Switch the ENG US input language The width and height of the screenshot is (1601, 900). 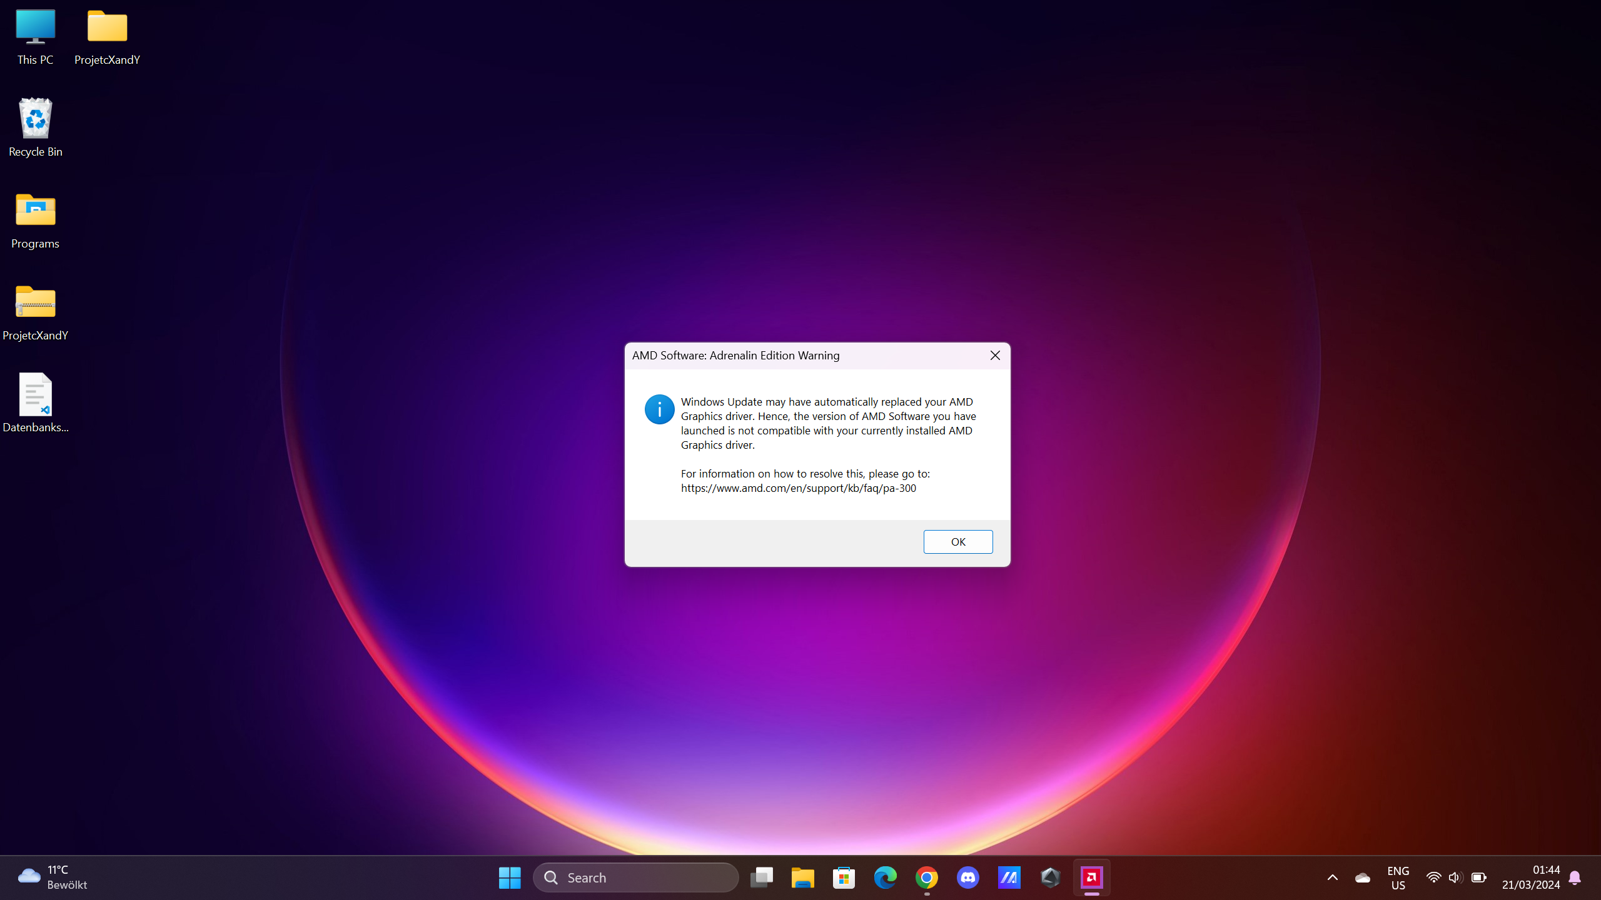[1398, 877]
